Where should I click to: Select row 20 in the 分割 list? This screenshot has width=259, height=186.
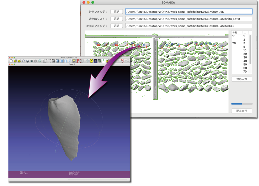click(x=234, y=43)
